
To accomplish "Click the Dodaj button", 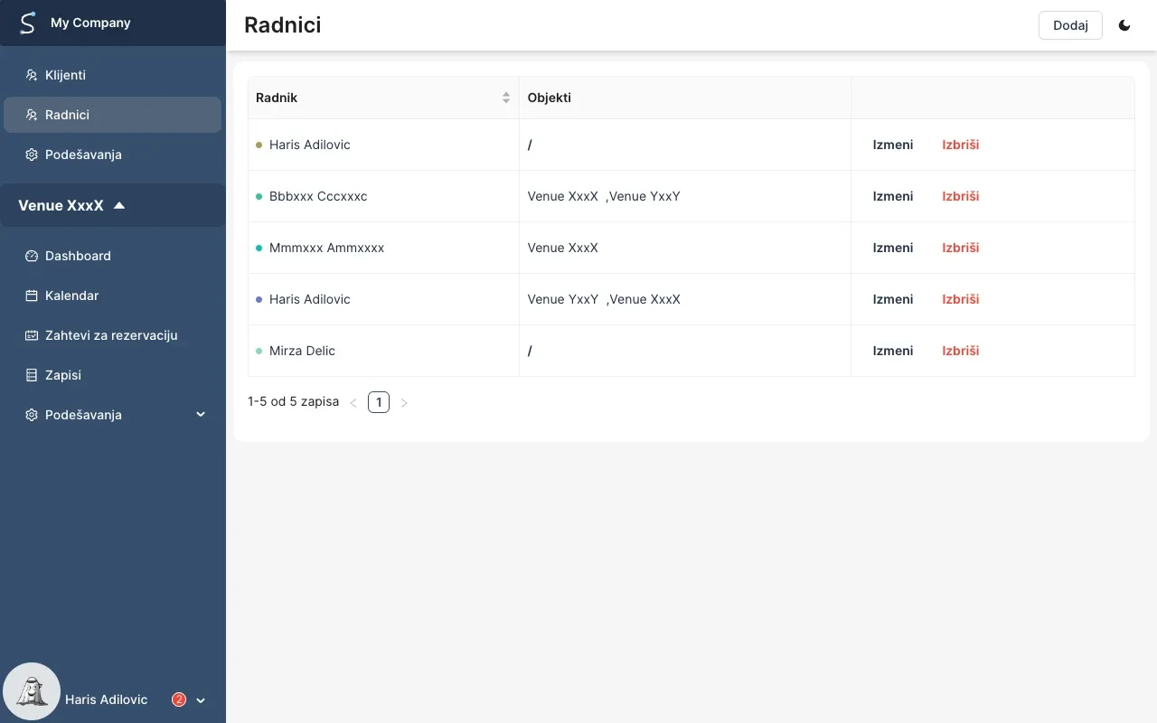I will coord(1070,25).
